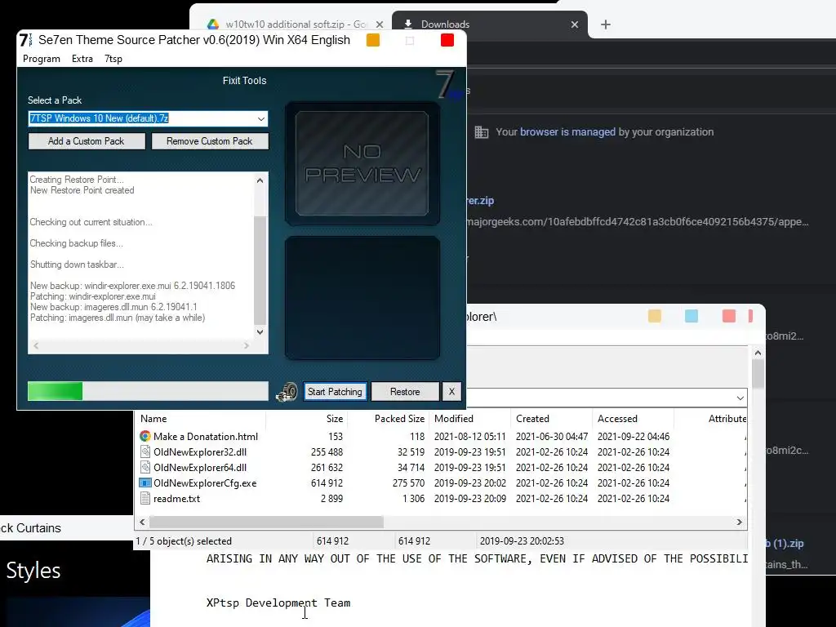
Task: Sort archive list by Size column
Action: 334,419
